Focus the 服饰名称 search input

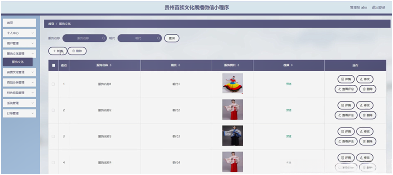point(85,38)
